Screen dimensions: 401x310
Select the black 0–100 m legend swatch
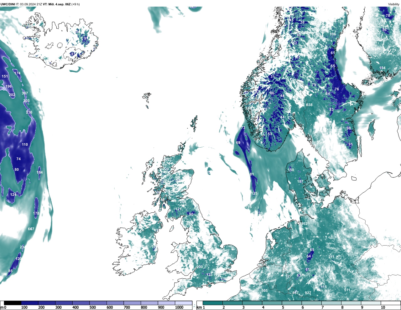pos(13,303)
